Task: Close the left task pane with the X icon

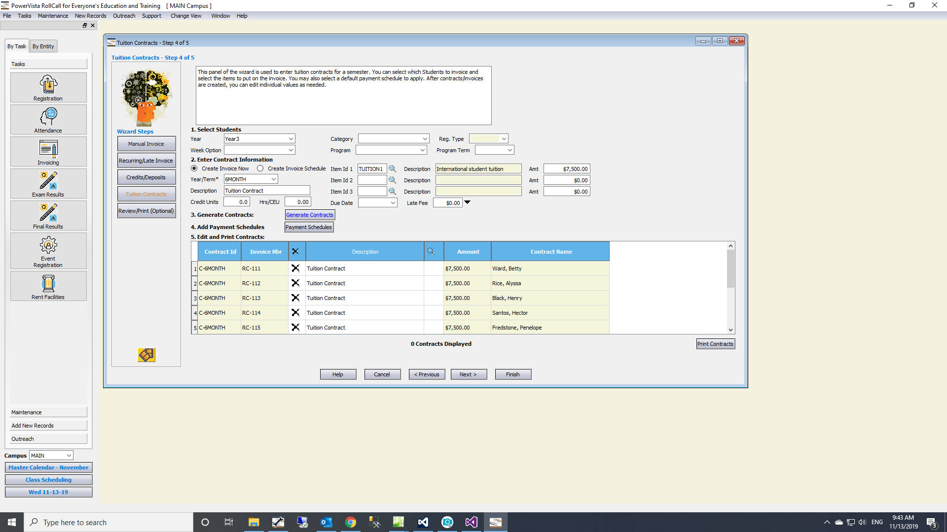Action: click(93, 26)
